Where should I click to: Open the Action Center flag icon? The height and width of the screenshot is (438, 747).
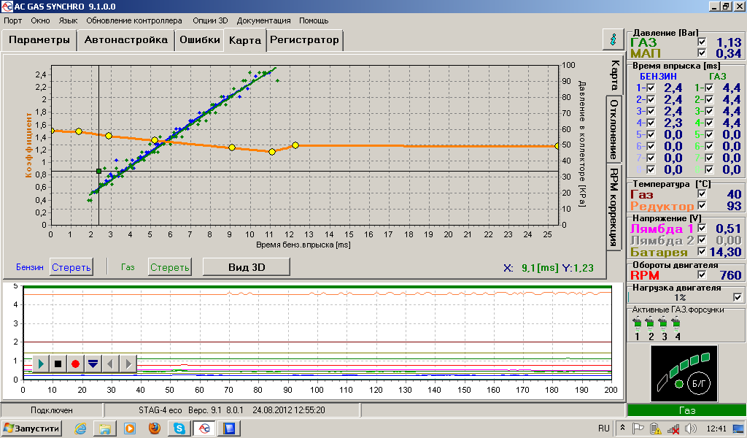click(x=638, y=429)
